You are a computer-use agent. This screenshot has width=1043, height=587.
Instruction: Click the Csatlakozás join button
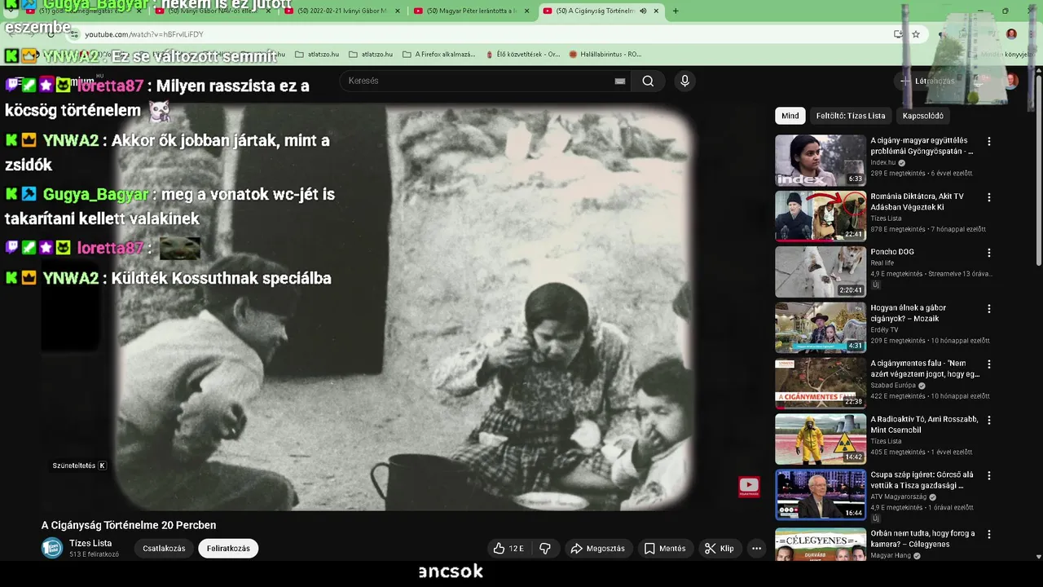coord(164,549)
